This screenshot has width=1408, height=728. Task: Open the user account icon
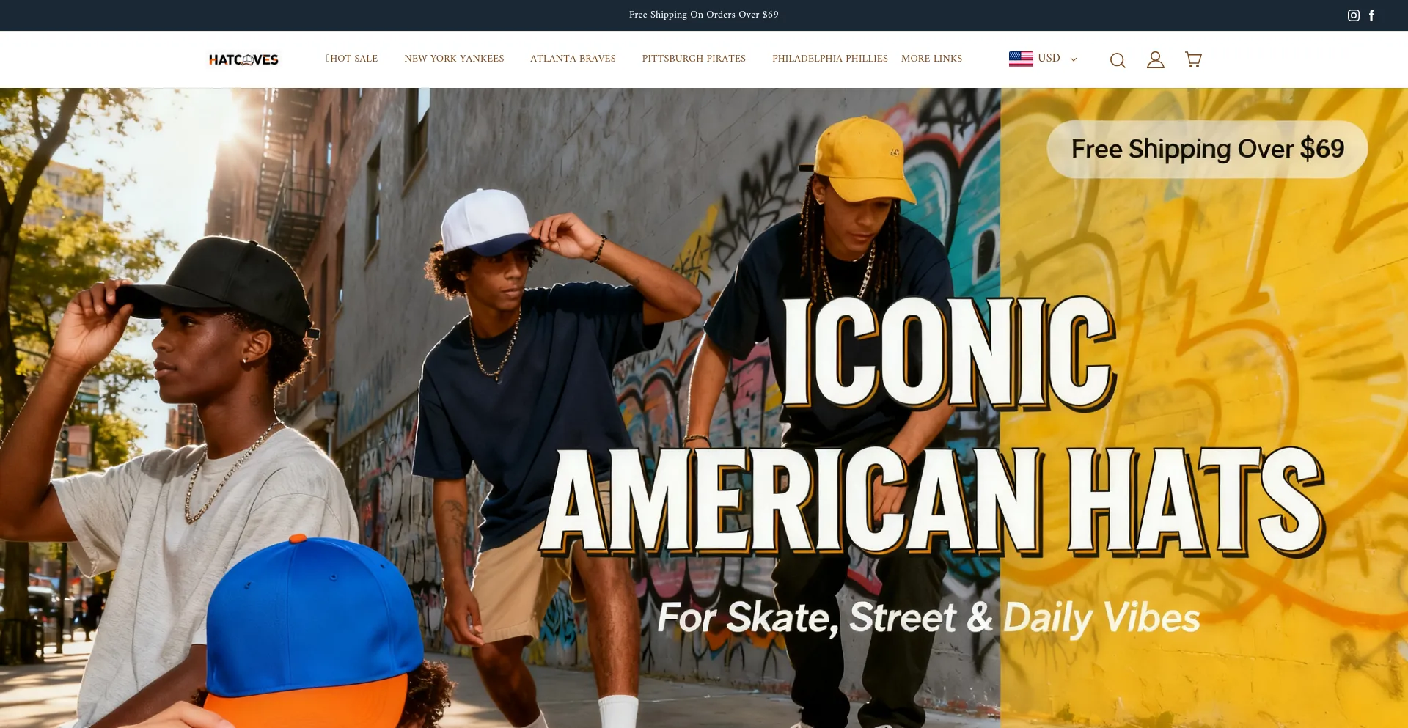pos(1156,59)
